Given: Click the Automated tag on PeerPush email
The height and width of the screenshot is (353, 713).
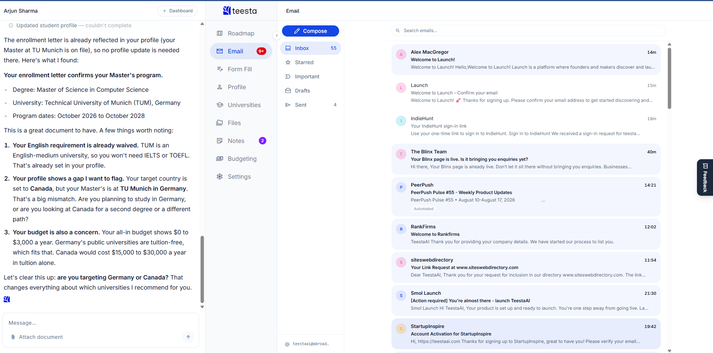Looking at the screenshot, I should tap(424, 209).
